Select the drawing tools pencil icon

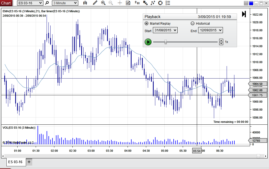pos(95,3)
